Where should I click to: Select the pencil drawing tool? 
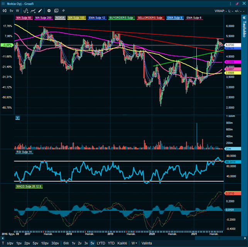[x=40, y=10]
